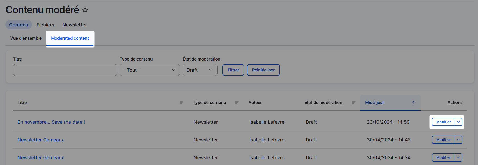Viewport: 478px width, 165px height.
Task: Click the Réinitialiser button
Action: point(263,70)
